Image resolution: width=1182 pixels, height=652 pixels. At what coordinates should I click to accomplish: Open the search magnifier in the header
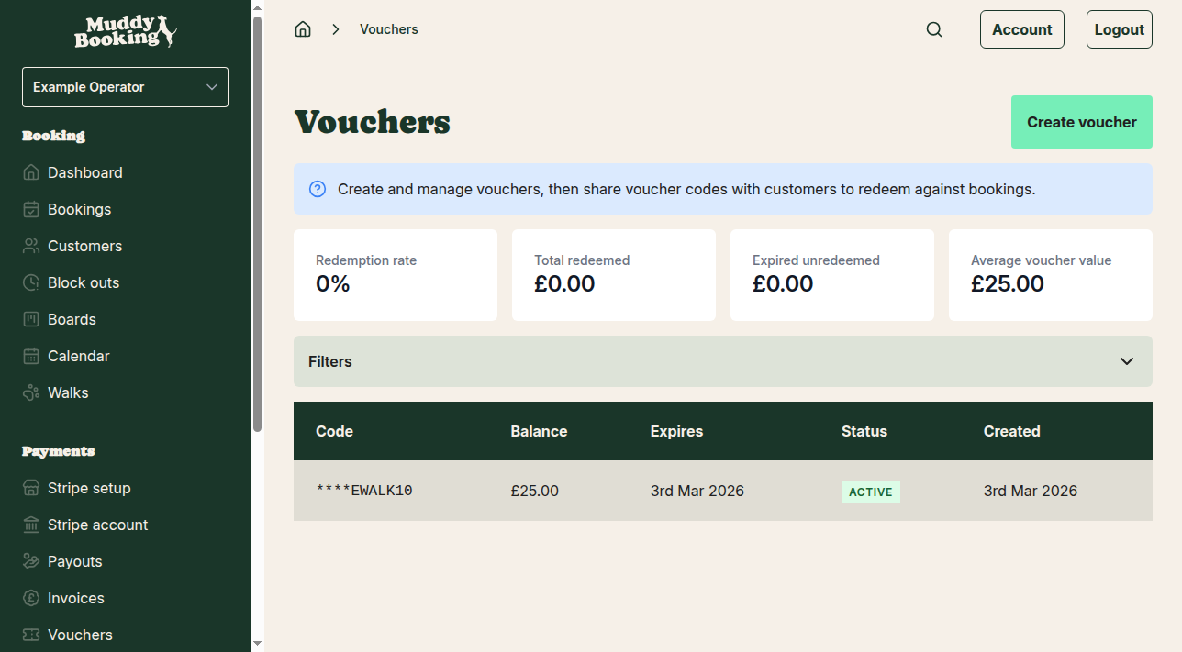(x=934, y=28)
